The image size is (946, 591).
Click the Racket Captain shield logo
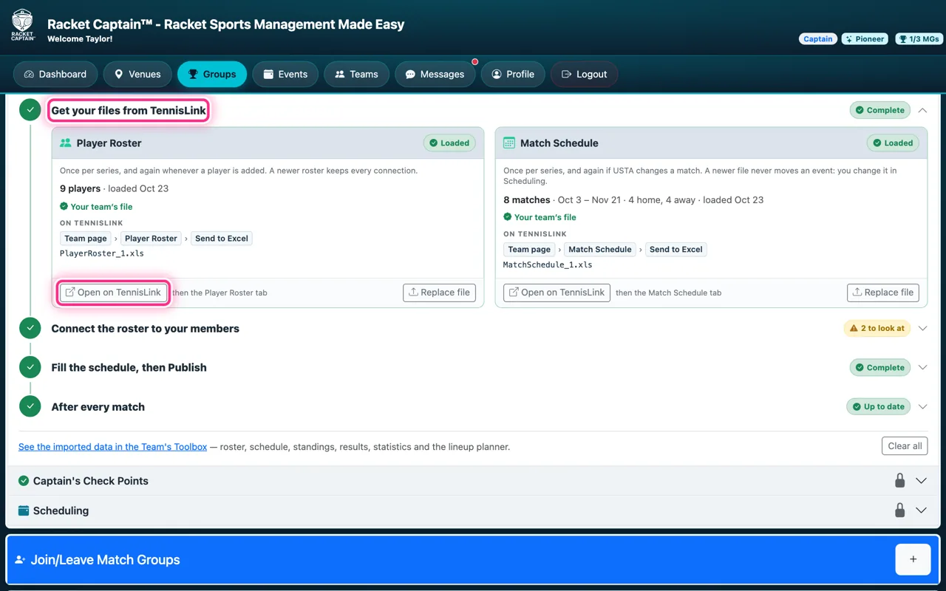coord(23,24)
